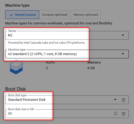Click the vCPU value 2

47,68
